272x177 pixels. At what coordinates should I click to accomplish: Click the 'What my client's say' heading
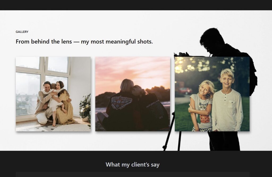pos(133,165)
